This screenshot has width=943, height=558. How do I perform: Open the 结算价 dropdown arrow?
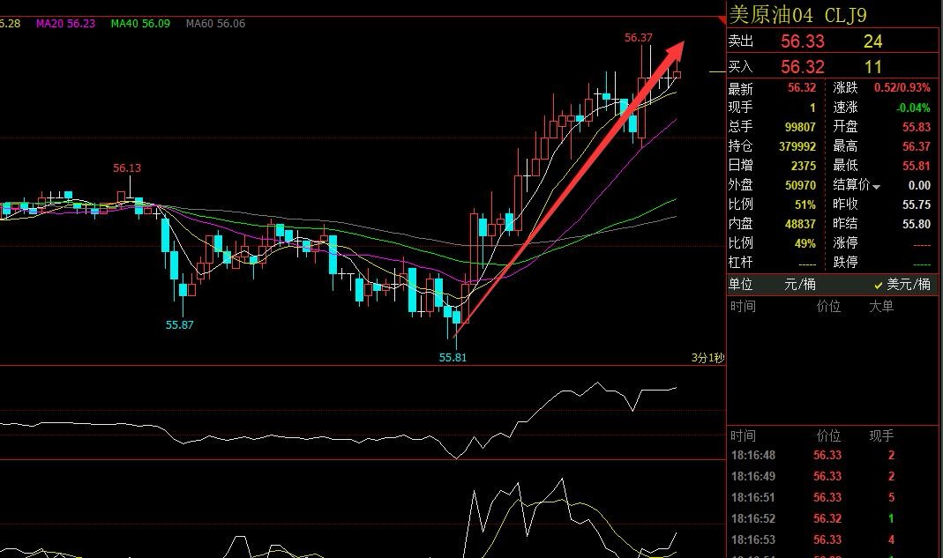click(877, 186)
